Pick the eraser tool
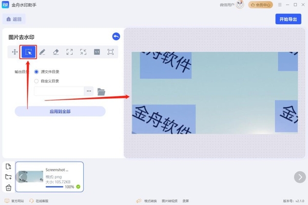 coord(56,52)
